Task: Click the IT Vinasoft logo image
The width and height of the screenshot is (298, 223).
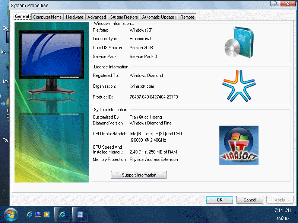Action: pyautogui.click(x=239, y=145)
